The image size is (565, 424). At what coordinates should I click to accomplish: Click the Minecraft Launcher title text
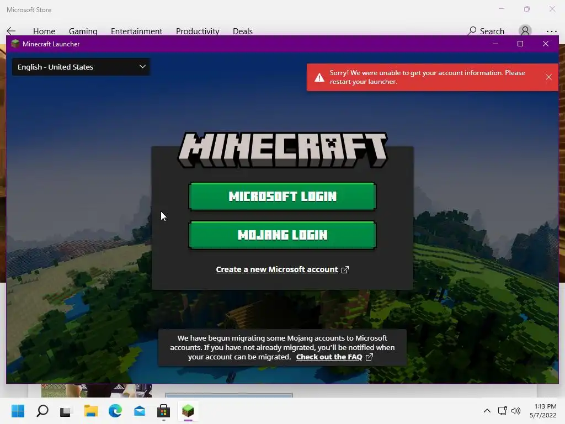click(51, 44)
